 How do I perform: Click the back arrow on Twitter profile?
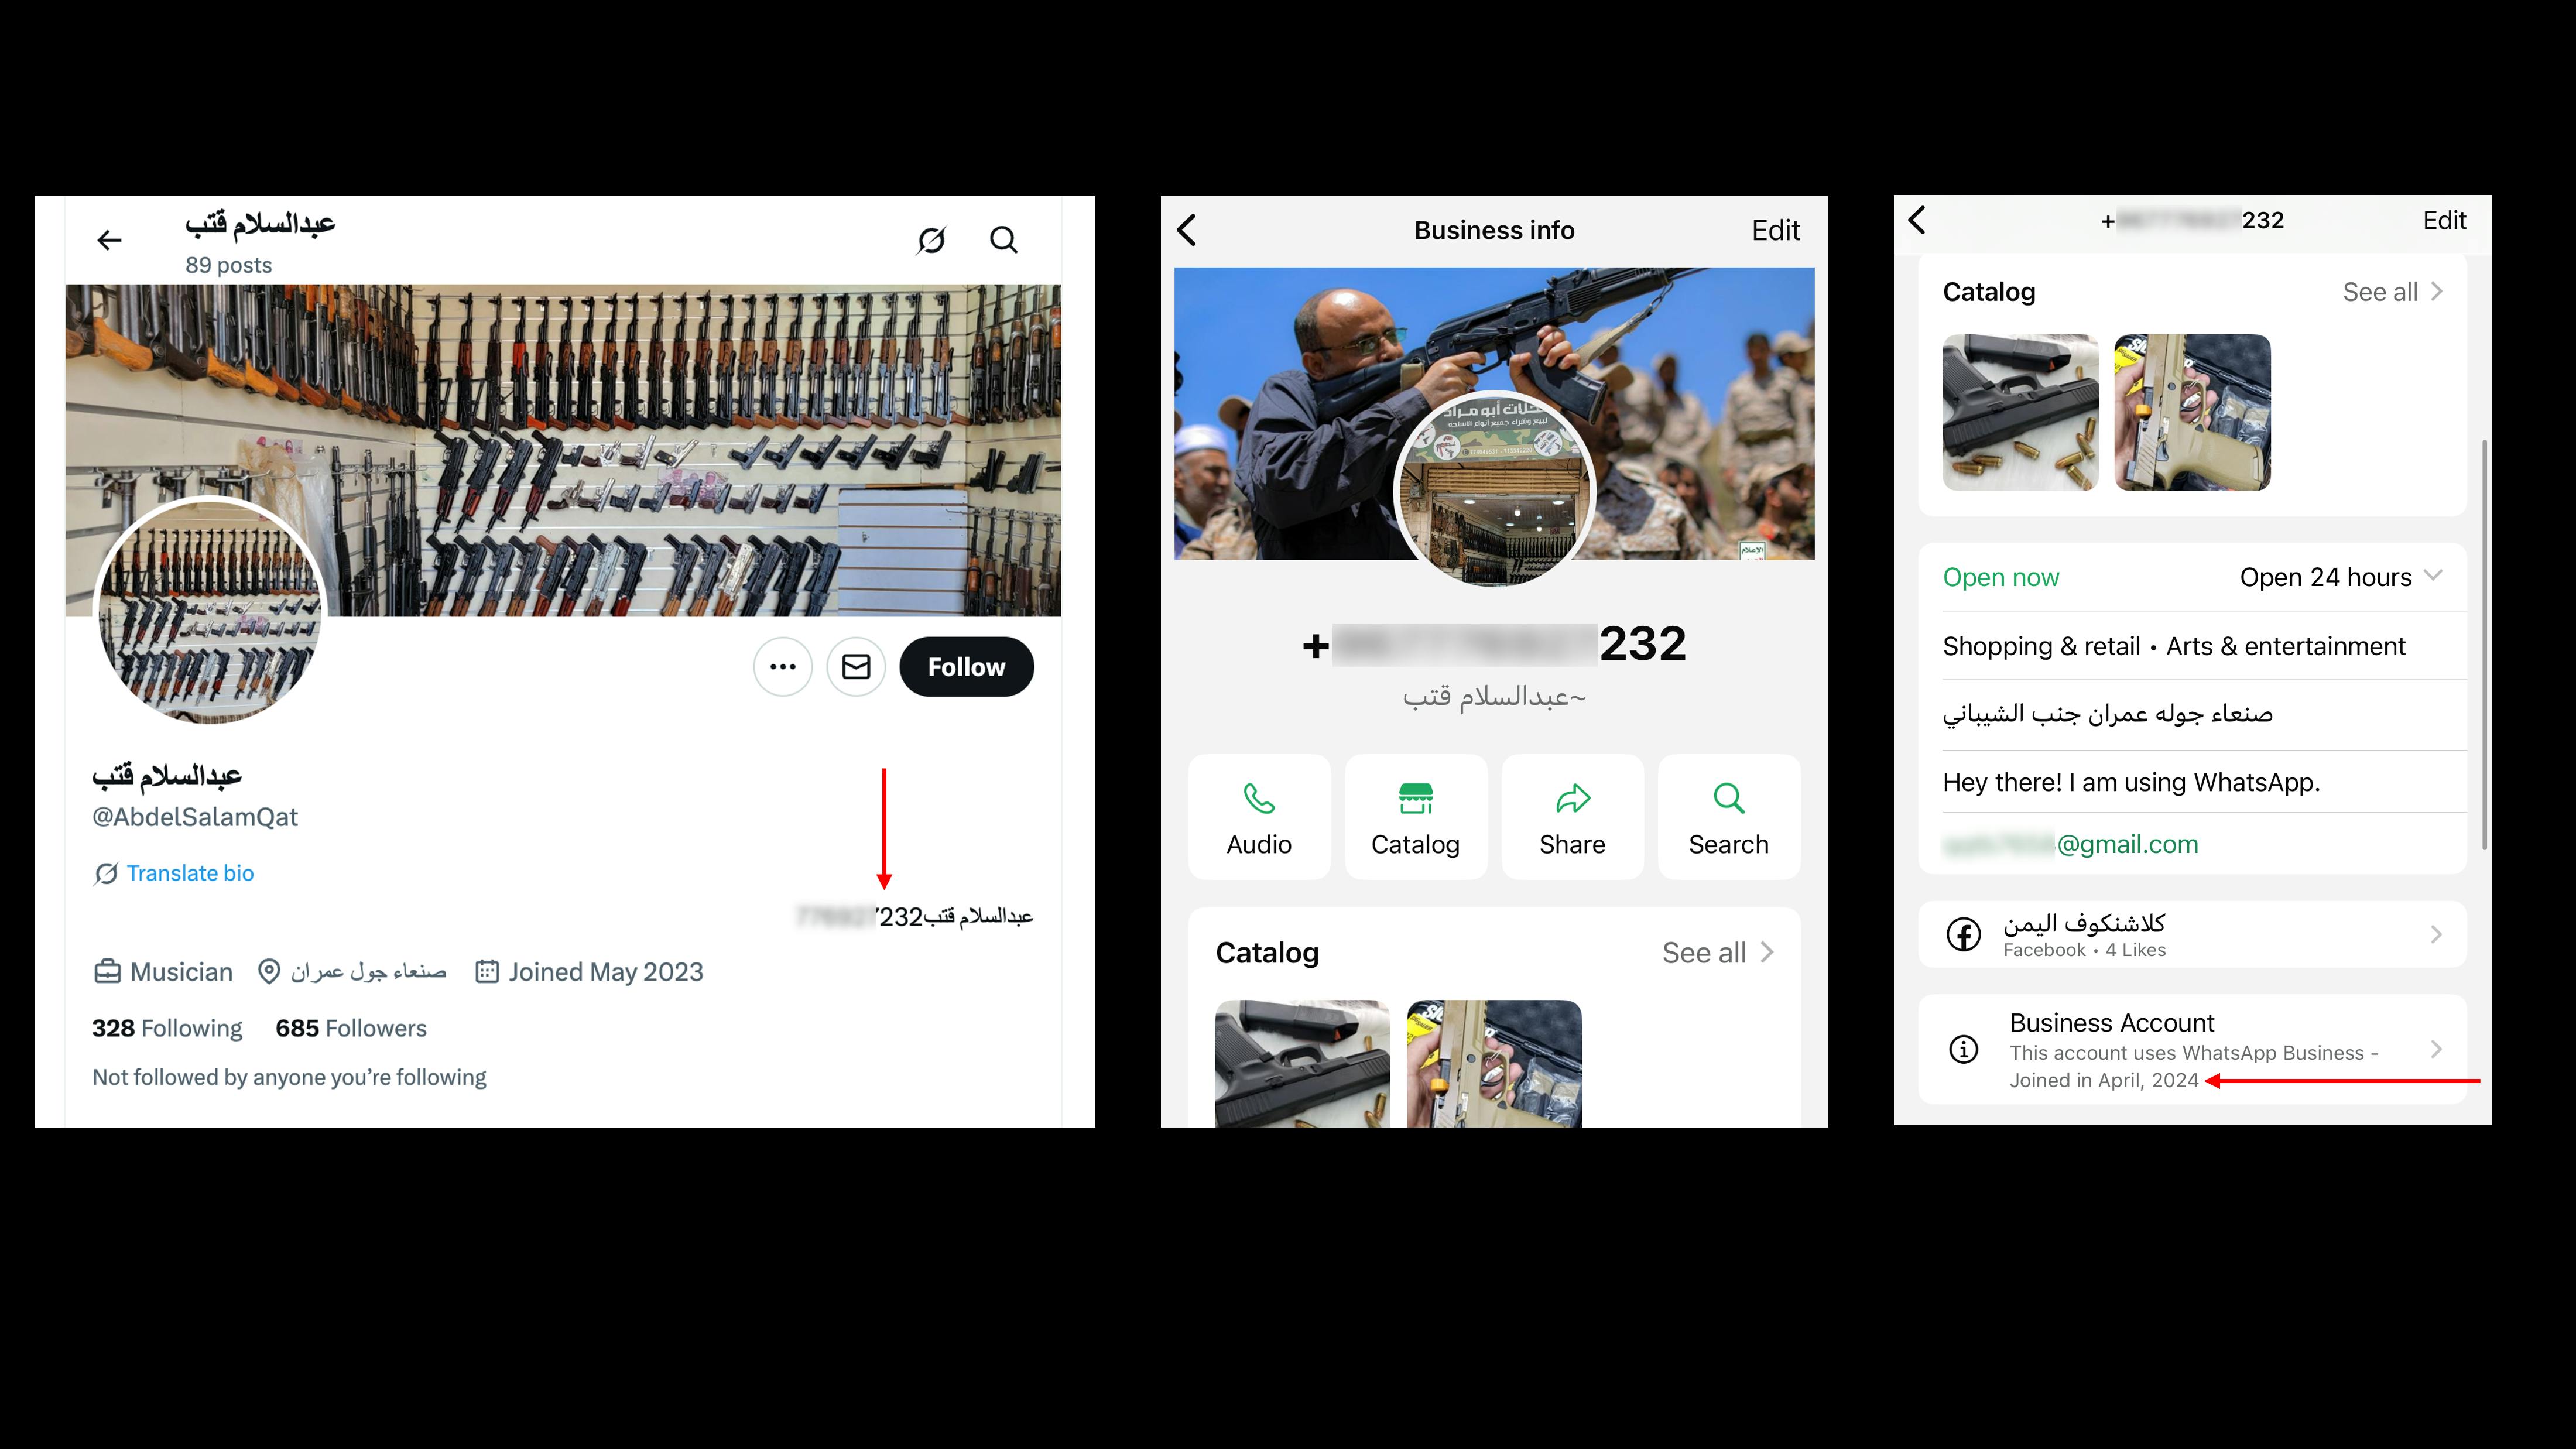(x=109, y=240)
